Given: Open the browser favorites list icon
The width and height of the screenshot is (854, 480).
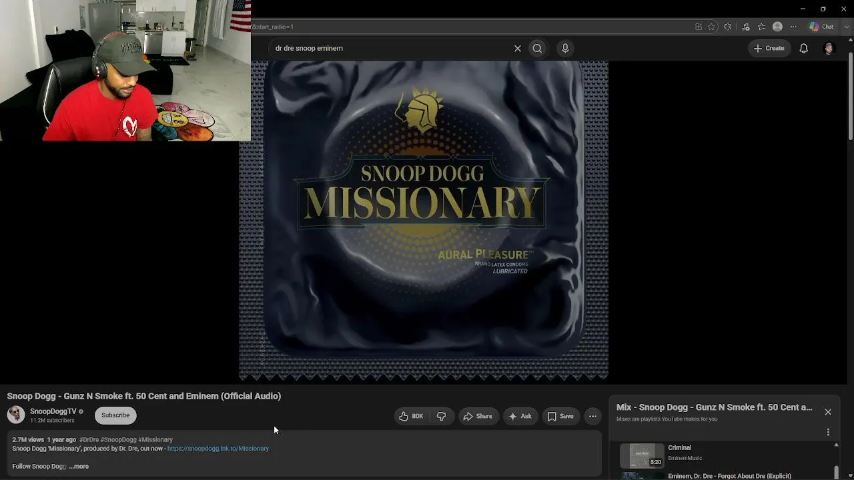Looking at the screenshot, I should [761, 27].
